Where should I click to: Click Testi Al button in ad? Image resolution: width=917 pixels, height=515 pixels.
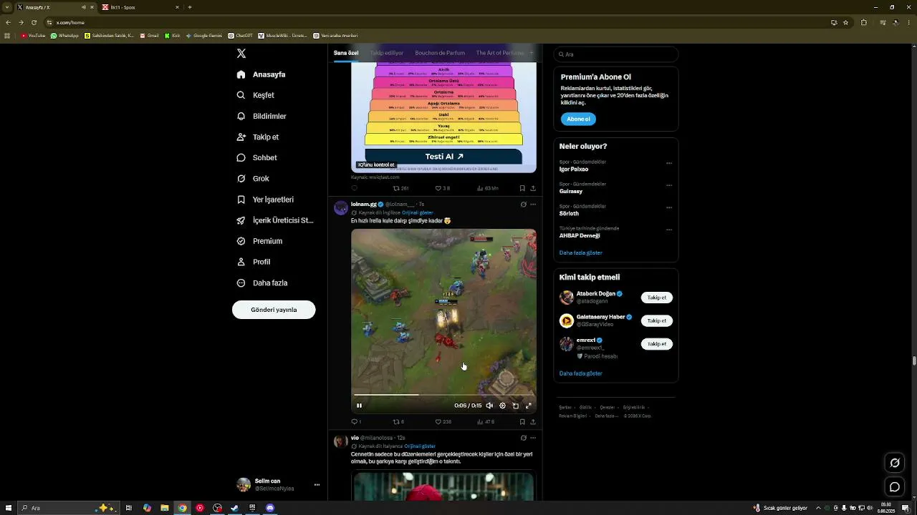pos(443,157)
